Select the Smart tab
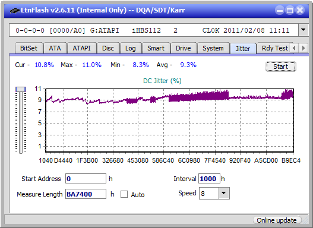Image resolution: width=313 pixels, height=228 pixels. click(156, 48)
